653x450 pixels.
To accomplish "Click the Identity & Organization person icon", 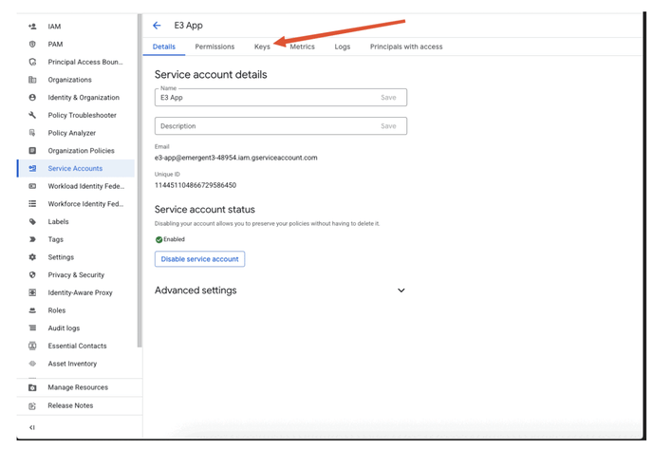I will 32,98.
